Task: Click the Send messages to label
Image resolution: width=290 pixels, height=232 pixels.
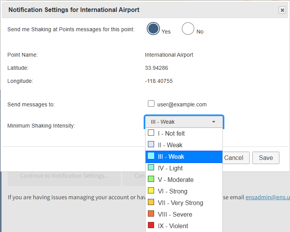Action: point(31,104)
